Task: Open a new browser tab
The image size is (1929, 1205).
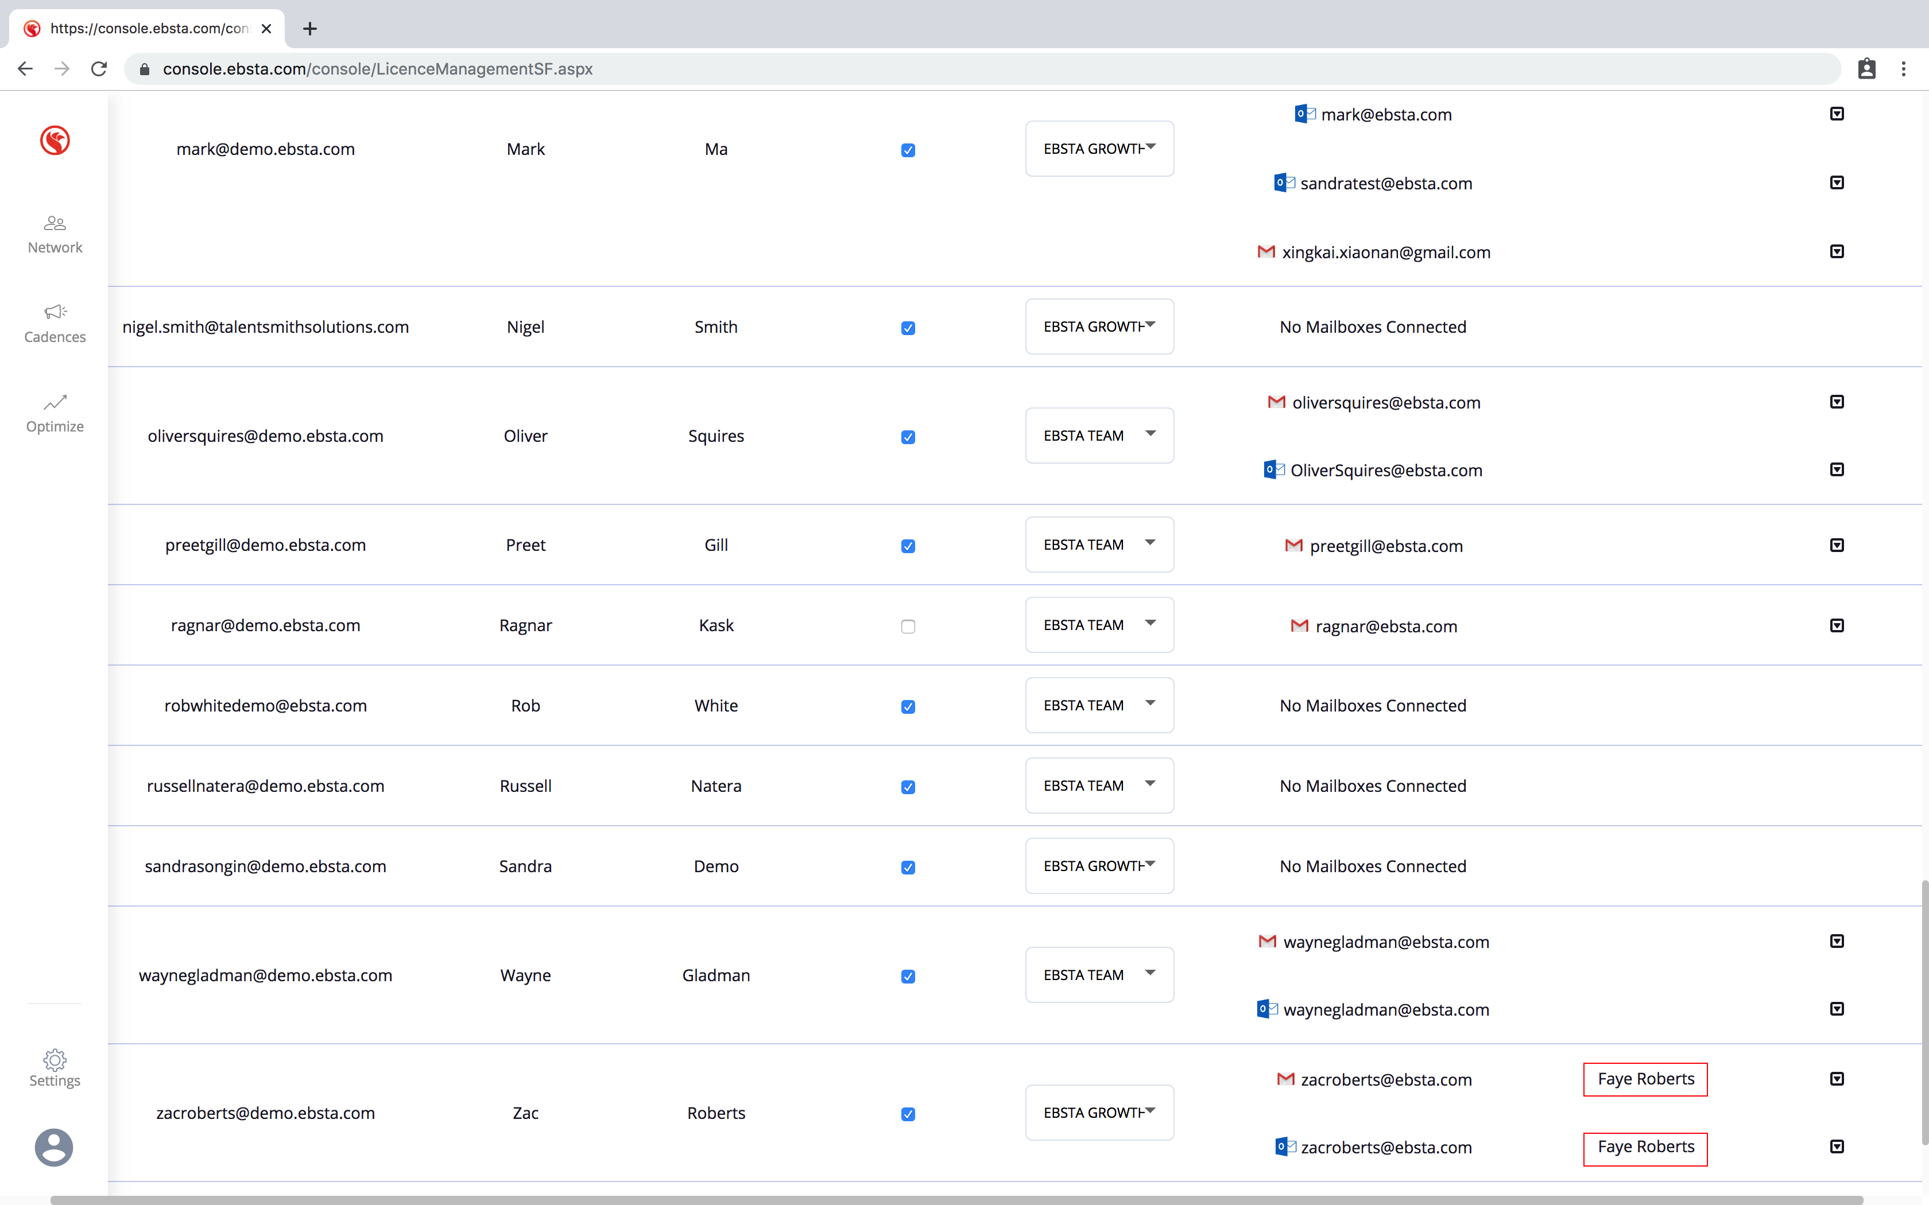Action: pos(310,29)
